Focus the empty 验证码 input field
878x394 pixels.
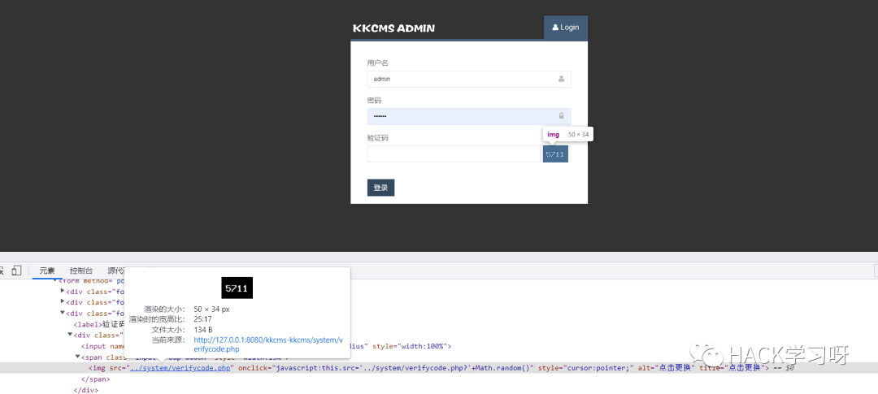point(454,154)
